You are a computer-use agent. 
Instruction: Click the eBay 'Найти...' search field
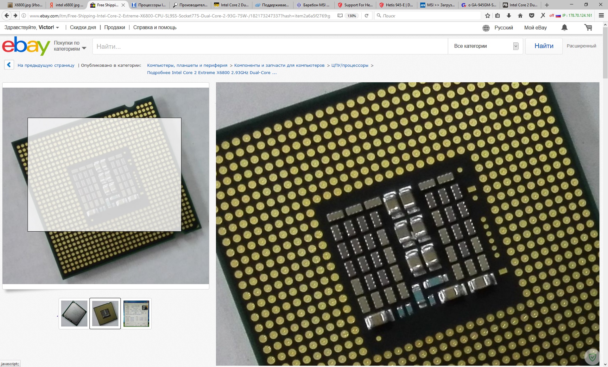(270, 47)
